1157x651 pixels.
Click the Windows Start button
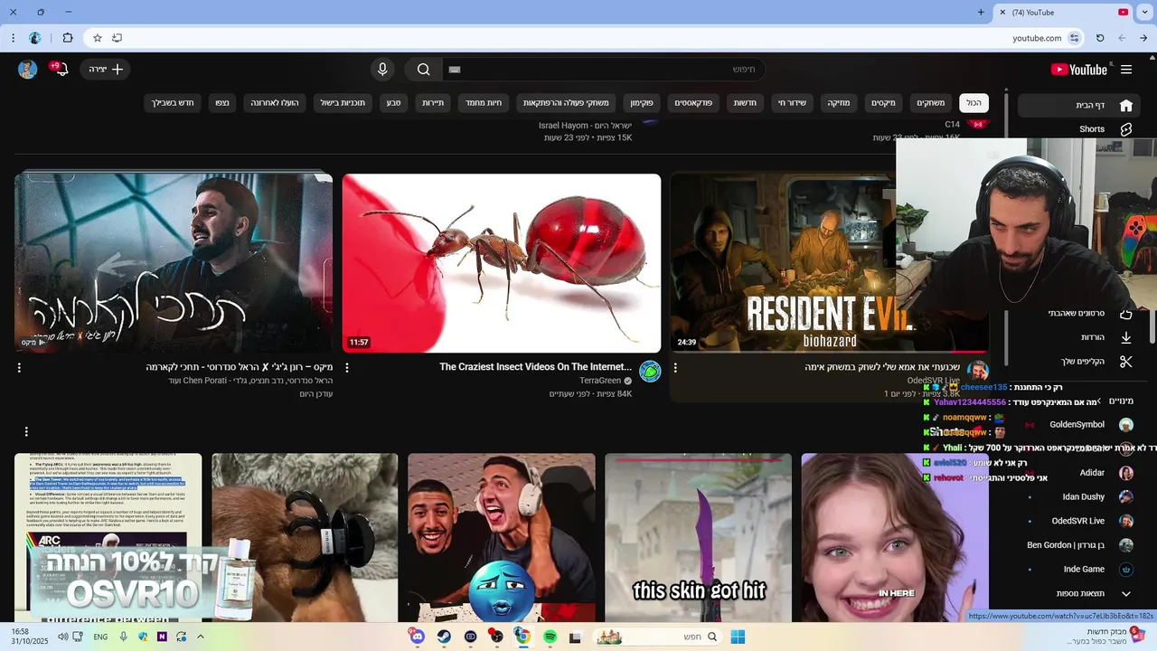[x=738, y=637]
